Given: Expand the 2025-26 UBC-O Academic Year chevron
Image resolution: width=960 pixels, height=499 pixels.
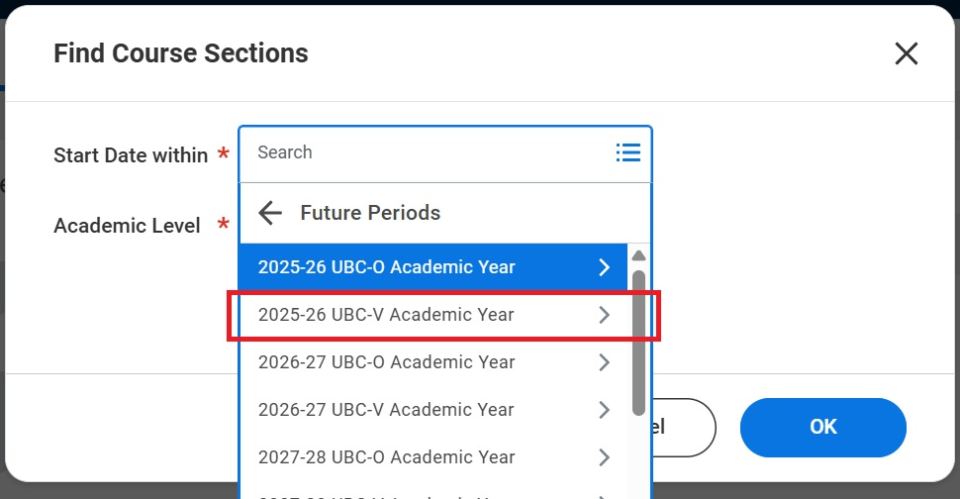Looking at the screenshot, I should click(605, 267).
